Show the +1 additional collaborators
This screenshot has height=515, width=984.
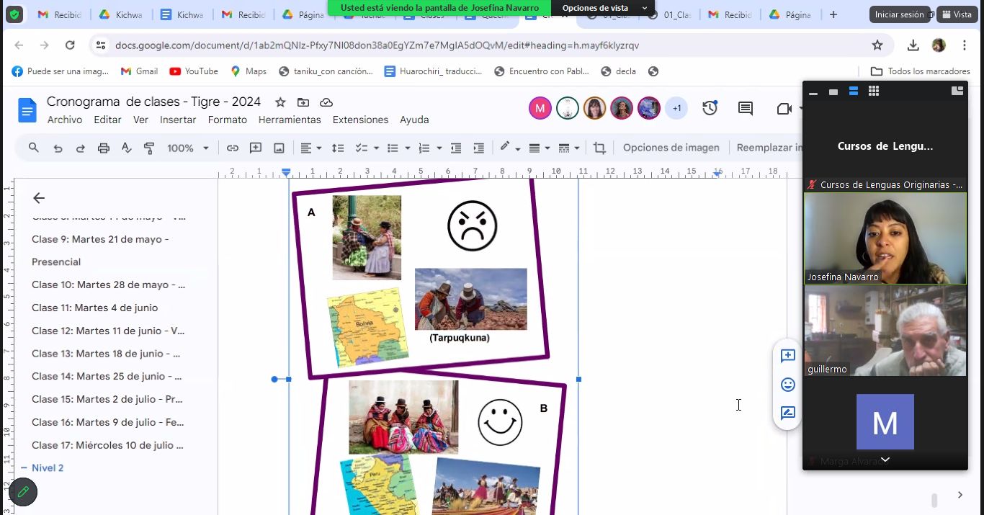676,108
